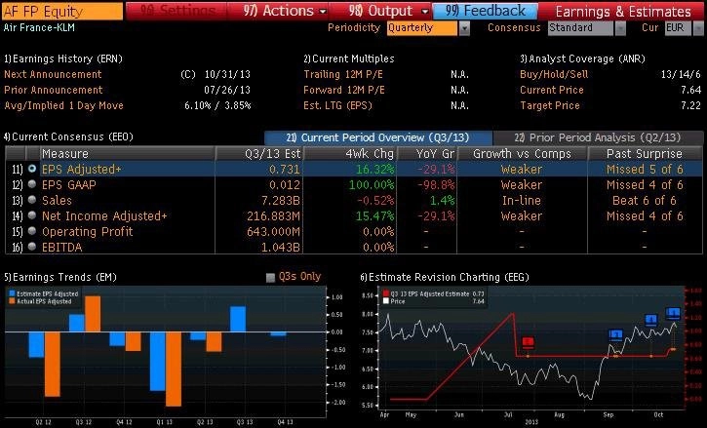Click the Next Announcement date 10/31/13
Viewport: 707px width, 428px height.
tap(227, 74)
